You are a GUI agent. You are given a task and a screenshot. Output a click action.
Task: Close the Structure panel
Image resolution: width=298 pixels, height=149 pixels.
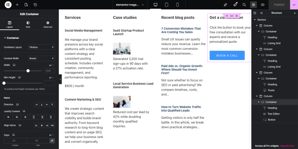click(x=295, y=13)
